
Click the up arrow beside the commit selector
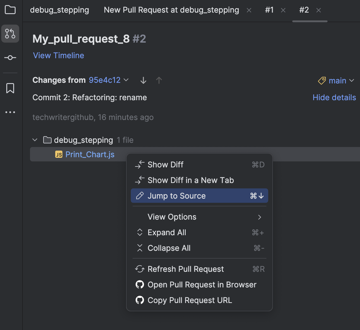click(159, 80)
